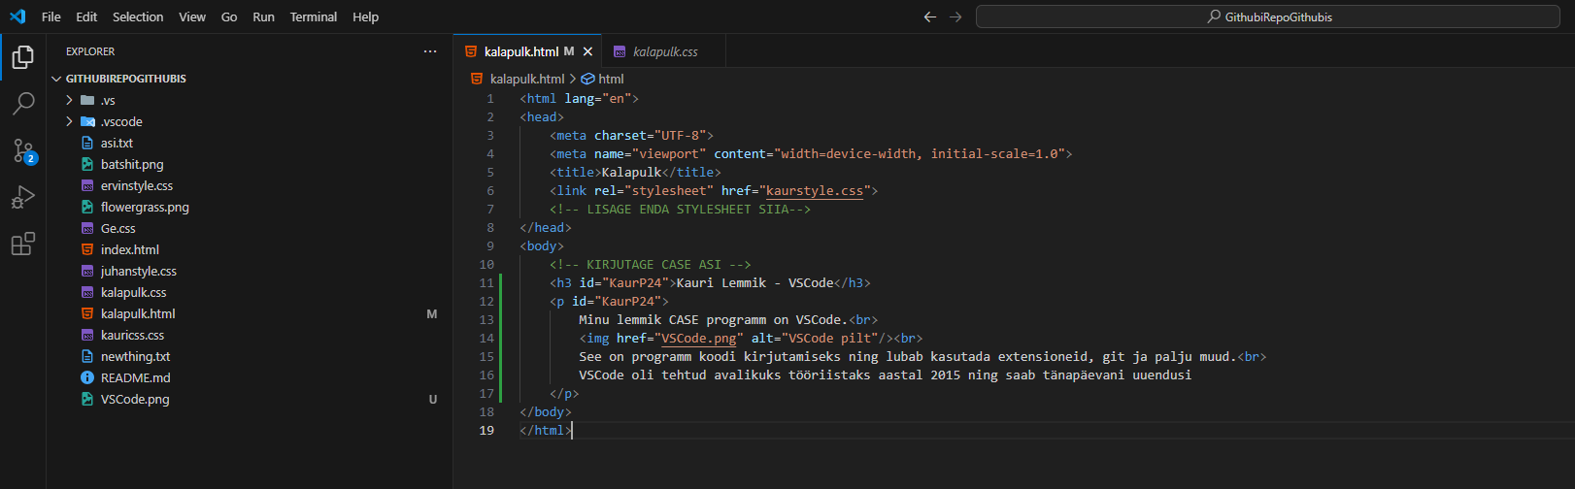Close the kalapulk.html editor tab
Screen dimensions: 1575x489
tap(587, 51)
